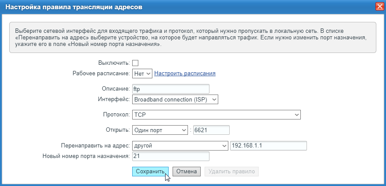This screenshot has width=386, height=186.
Task: Expand the Интерфейс Broadband connection dropdown
Action: pyautogui.click(x=175, y=99)
